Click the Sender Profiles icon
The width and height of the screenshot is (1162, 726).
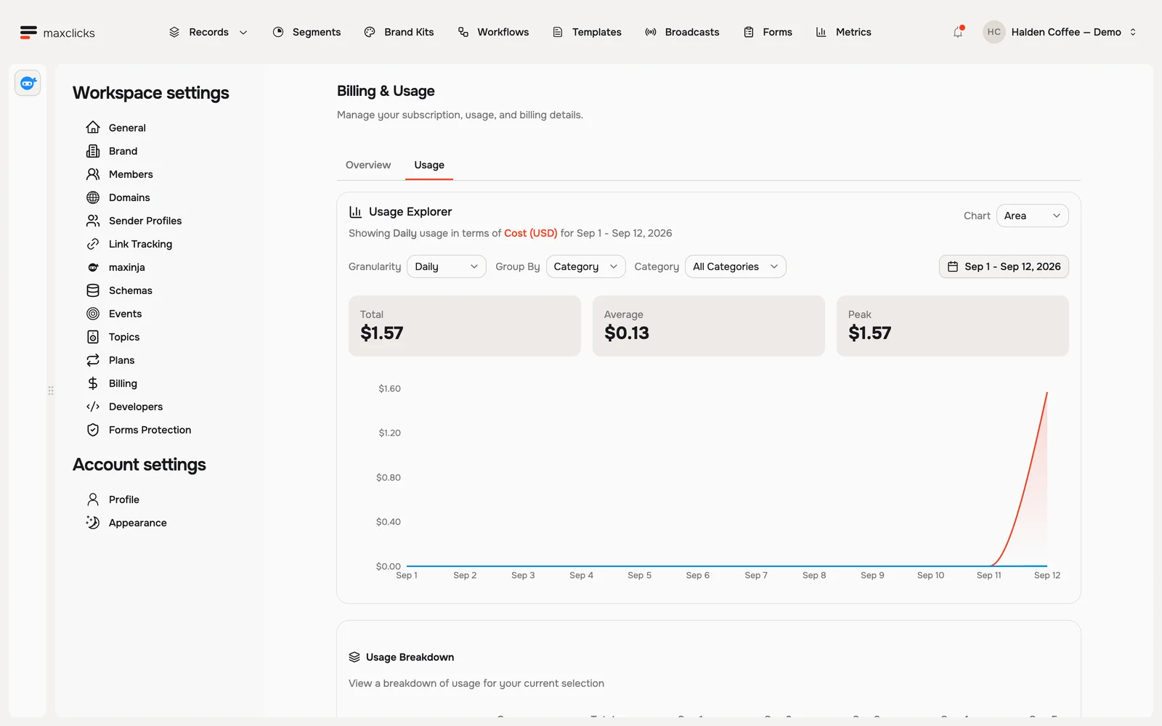[x=93, y=221]
